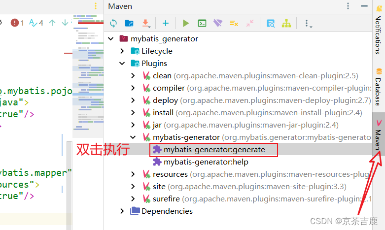Collapse mybatis-generator plugin node
This screenshot has width=385, height=230.
point(133,137)
